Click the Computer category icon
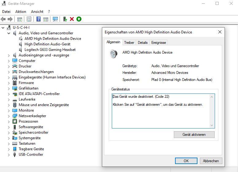Viewport: 238px width, 172px height. (x=15, y=61)
